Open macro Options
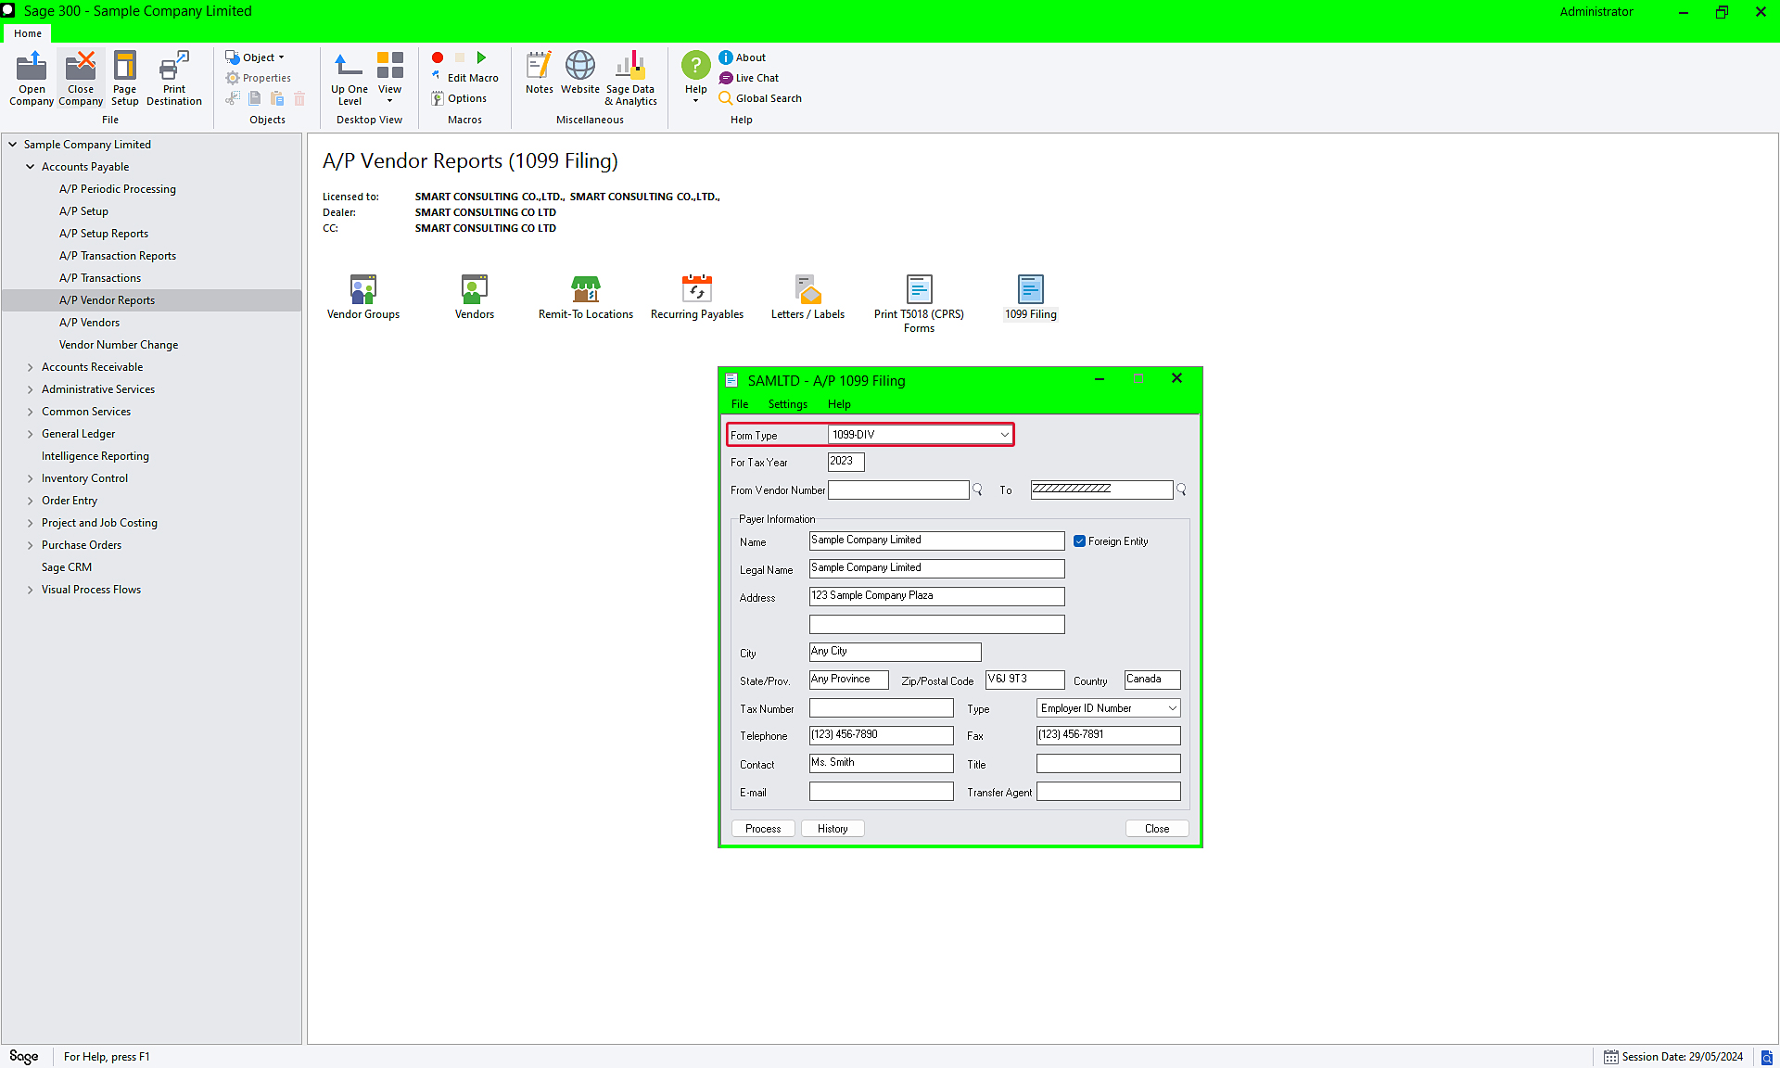The width and height of the screenshot is (1780, 1068). 459,98
